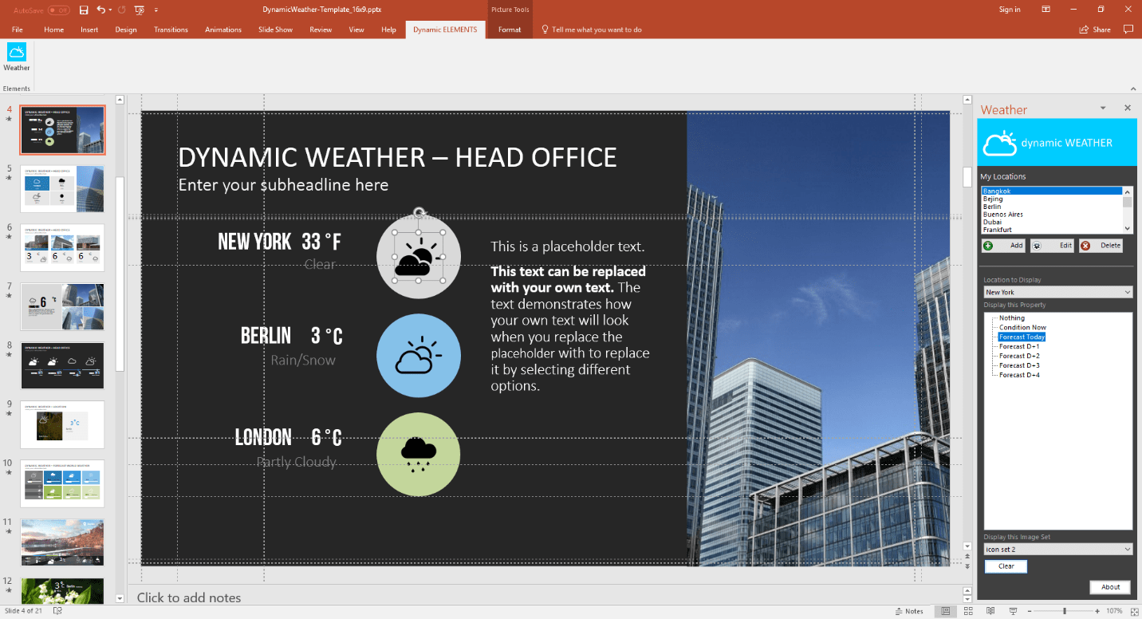Image resolution: width=1142 pixels, height=619 pixels.
Task: Switch to the Format tab under Picture Tools
Action: [x=509, y=30]
